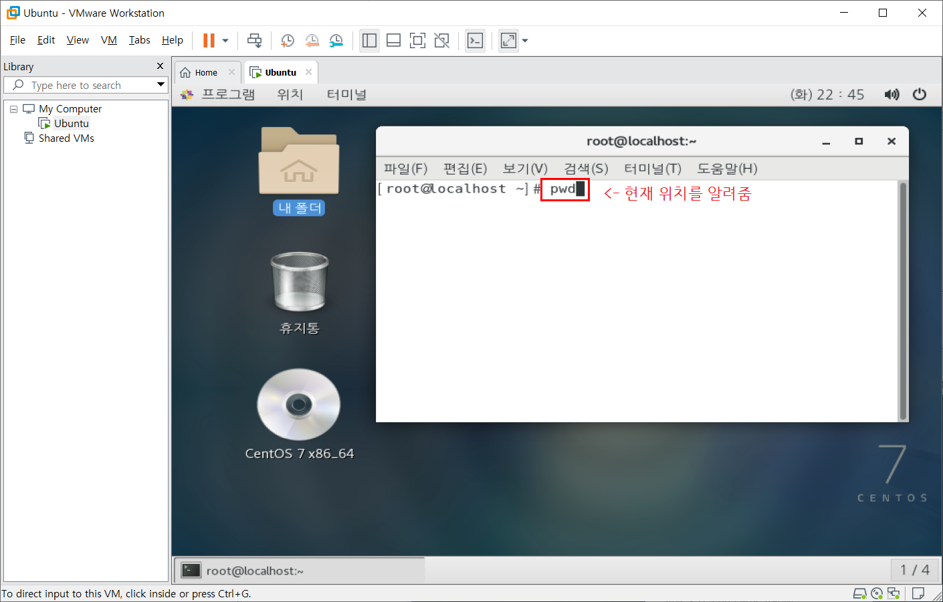Close the Home tab
This screenshot has width=943, height=602.
tap(231, 72)
